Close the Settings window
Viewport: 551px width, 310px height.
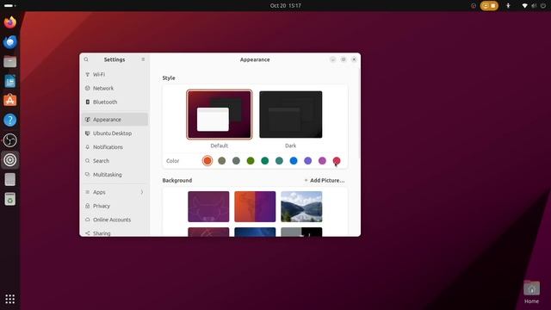click(x=354, y=59)
